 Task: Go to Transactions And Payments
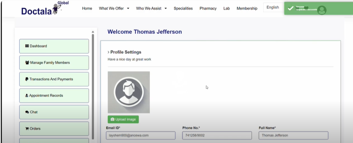54,79
